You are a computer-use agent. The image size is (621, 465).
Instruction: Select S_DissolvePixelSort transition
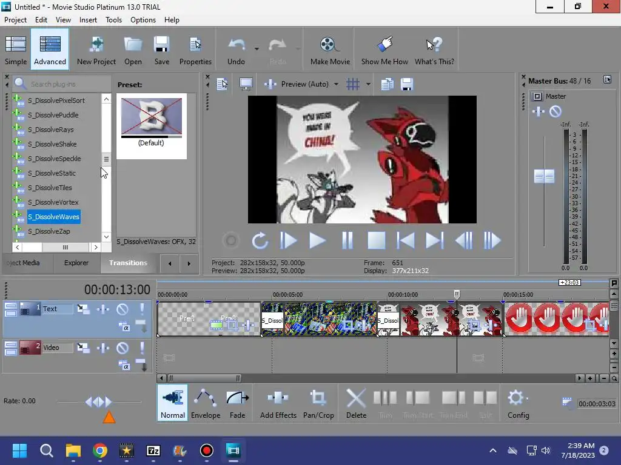coord(56,101)
